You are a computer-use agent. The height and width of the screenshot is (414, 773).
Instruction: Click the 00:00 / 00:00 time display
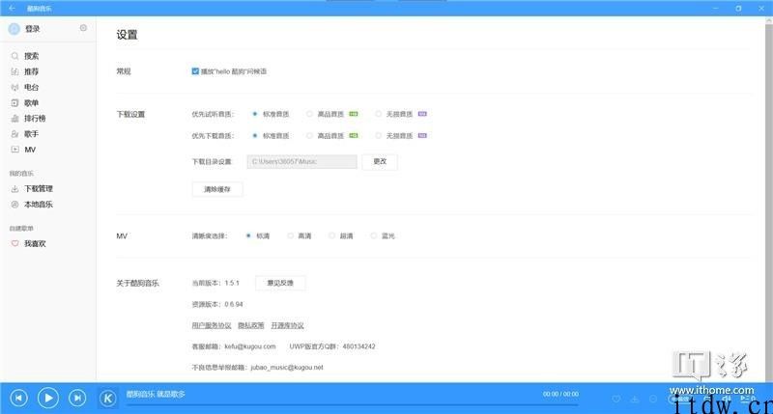(x=561, y=395)
